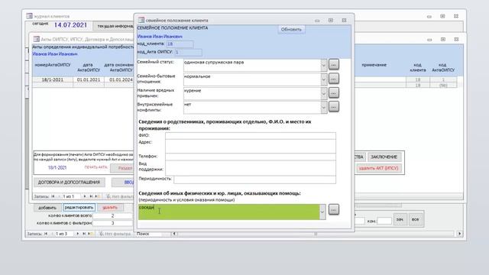Select the 18/1-2021 cell in the acts table
This screenshot has height=275, width=489.
[x=53, y=79]
